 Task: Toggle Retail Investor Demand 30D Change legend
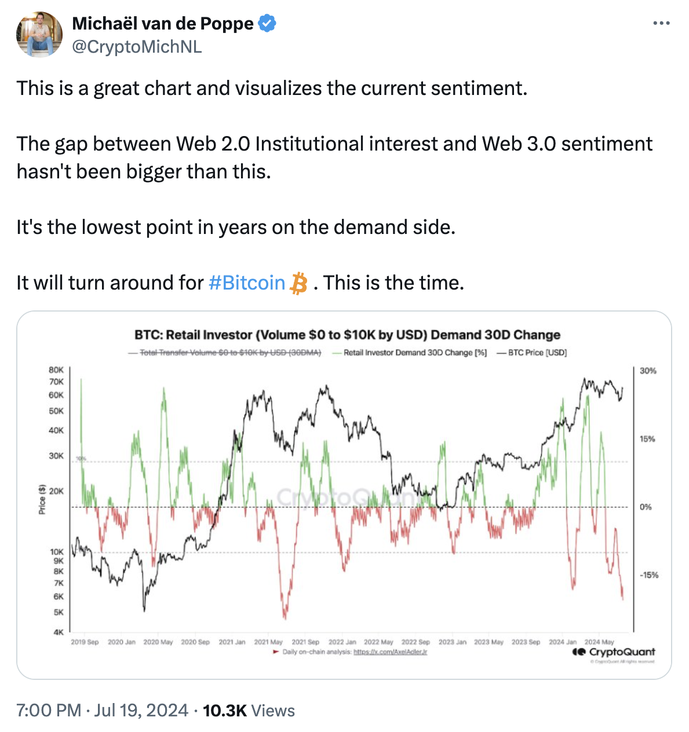click(410, 353)
